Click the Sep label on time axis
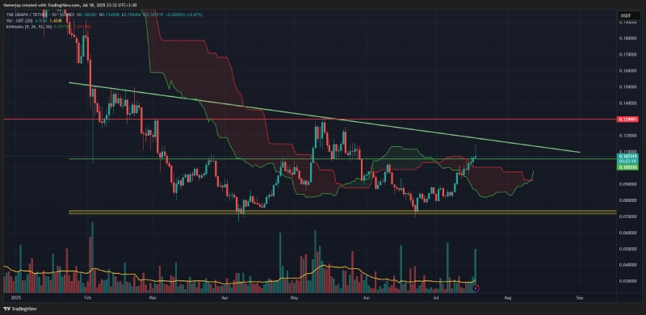 (580, 297)
